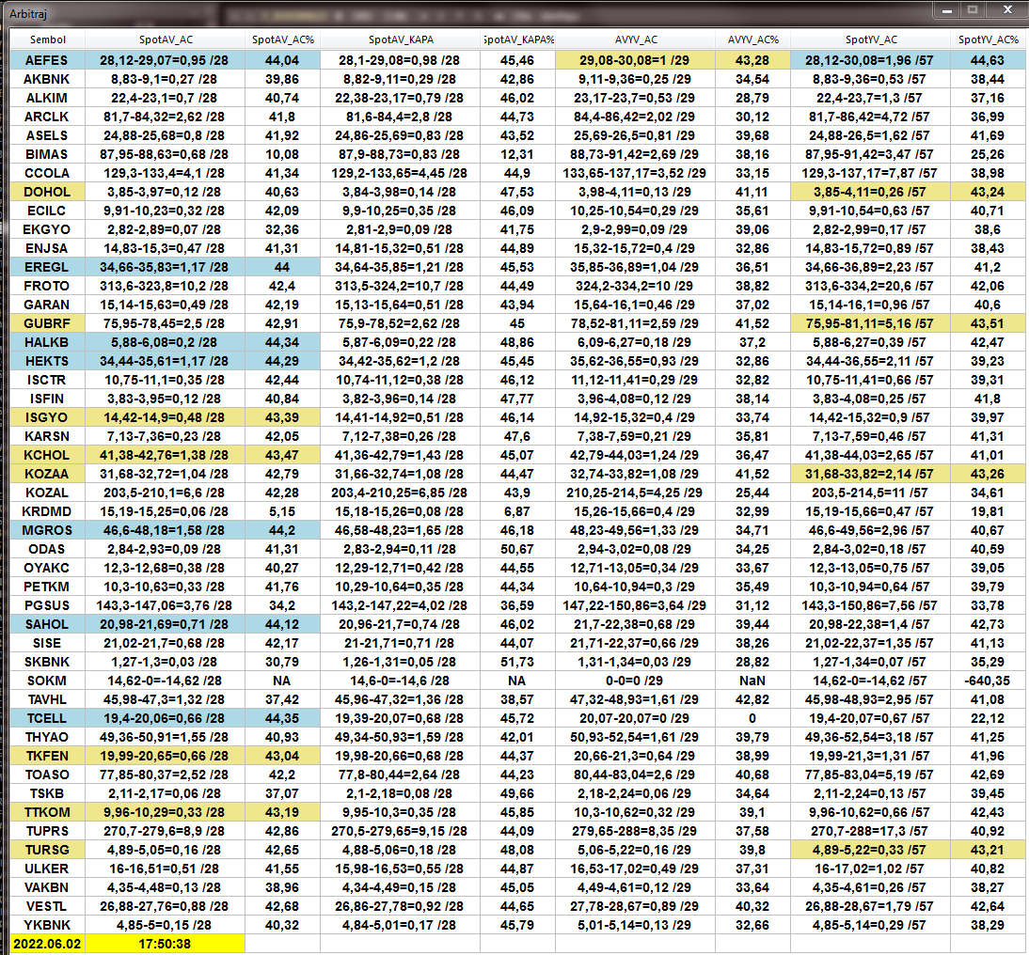Click the 17:50:38 time cell
Viewport: 1029px width, 955px height.
(x=166, y=945)
